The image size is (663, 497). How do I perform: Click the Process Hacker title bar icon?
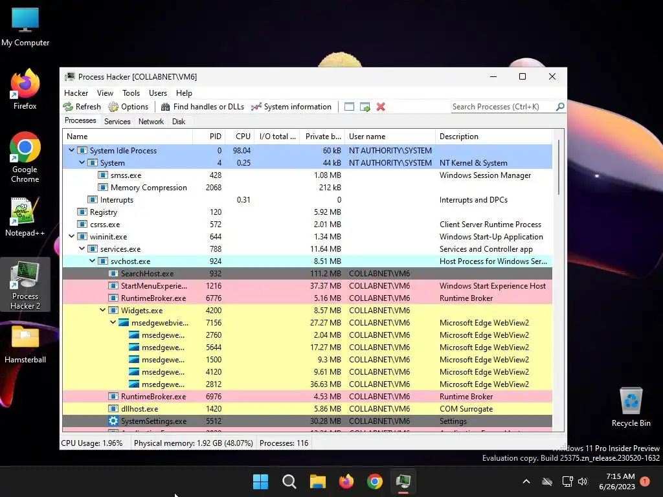pos(70,77)
